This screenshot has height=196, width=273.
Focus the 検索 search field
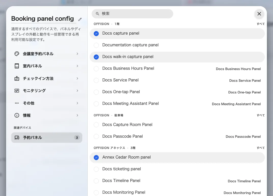[132, 14]
